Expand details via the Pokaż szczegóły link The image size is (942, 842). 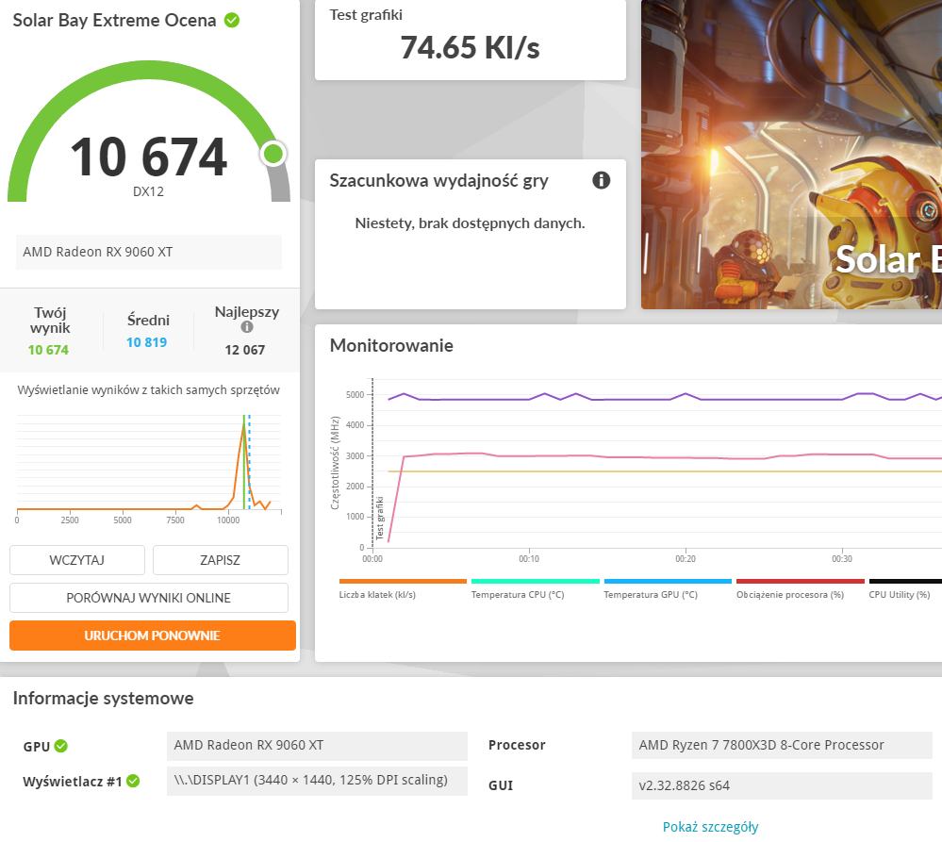coord(710,827)
